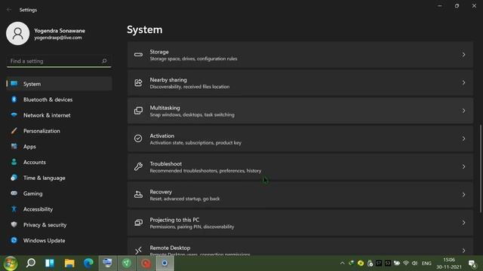Click the user profile avatar
Screen dimensions: 483x271
point(18,33)
